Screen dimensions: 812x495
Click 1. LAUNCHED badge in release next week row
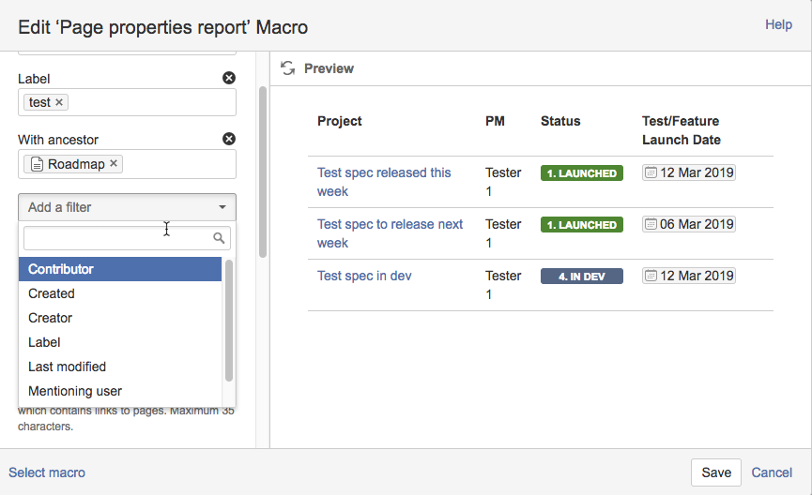(x=582, y=224)
